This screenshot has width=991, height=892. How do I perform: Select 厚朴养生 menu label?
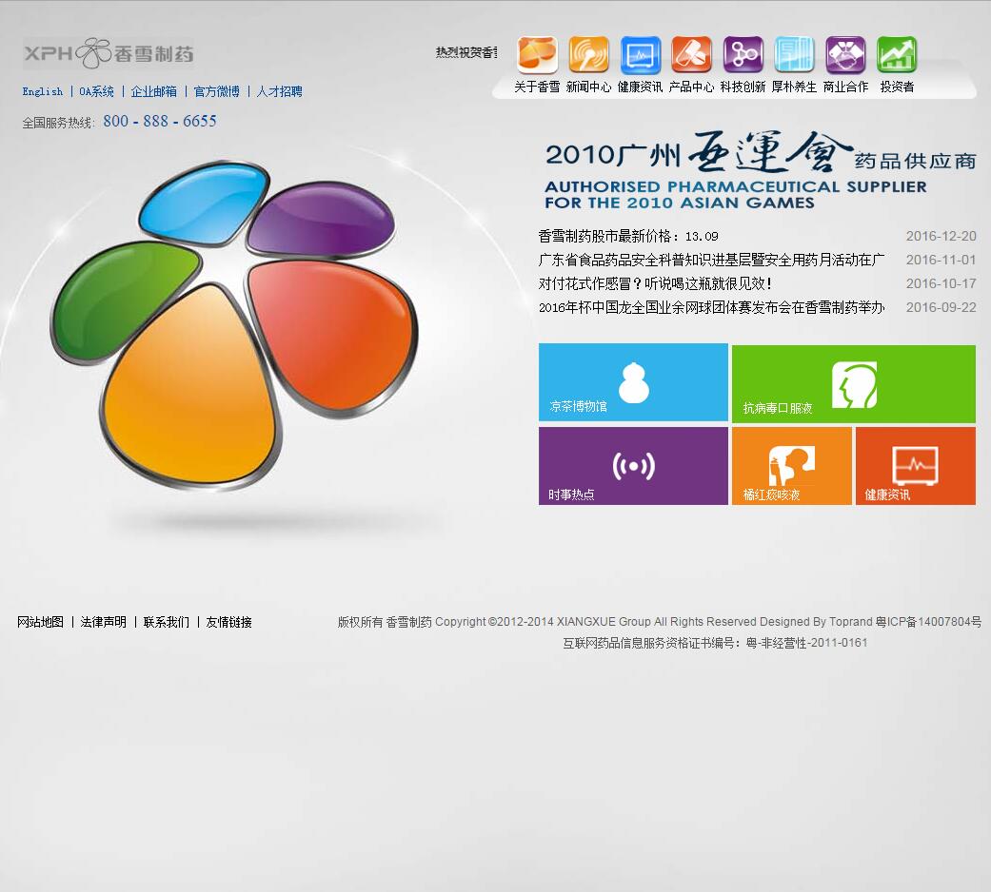click(x=795, y=87)
